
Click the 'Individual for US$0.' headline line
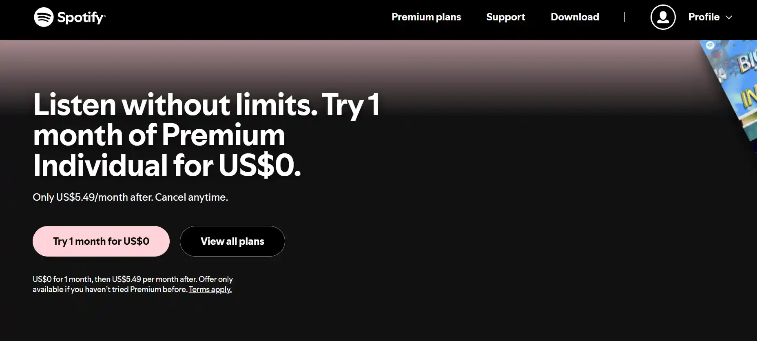(167, 165)
